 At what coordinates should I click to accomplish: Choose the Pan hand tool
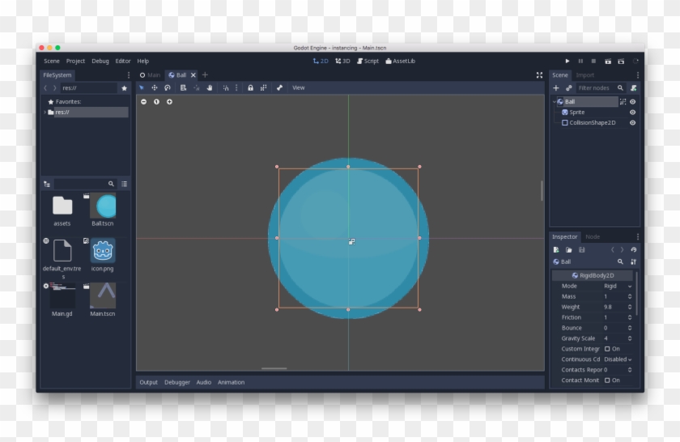(209, 87)
